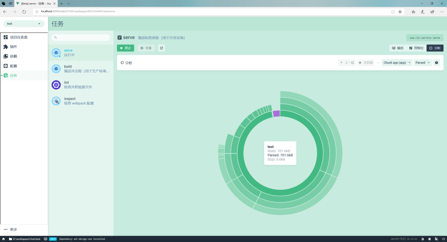Image resolution: width=447 pixels, height=242 pixels.
Task: Add page to favorites star
Action: (400, 12)
